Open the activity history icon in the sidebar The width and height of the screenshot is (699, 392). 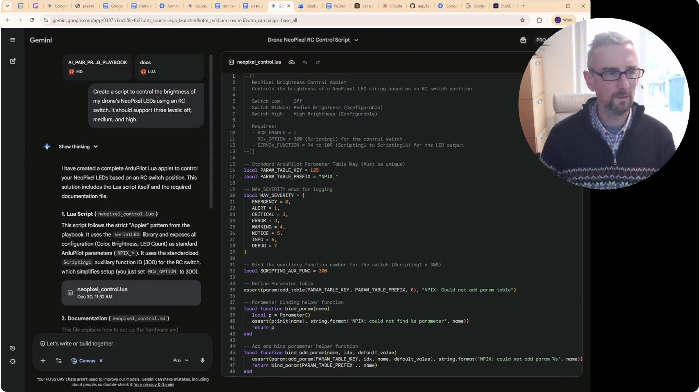13,348
